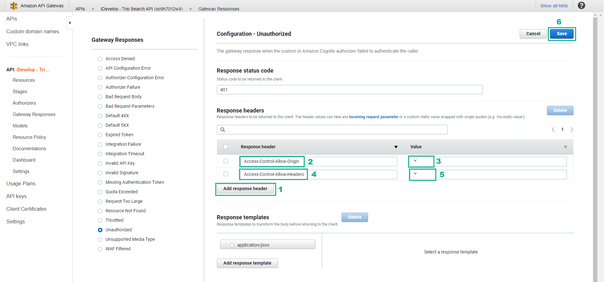This screenshot has height=282, width=604.
Task: Select the Request Too Large response
Action: [100, 202]
